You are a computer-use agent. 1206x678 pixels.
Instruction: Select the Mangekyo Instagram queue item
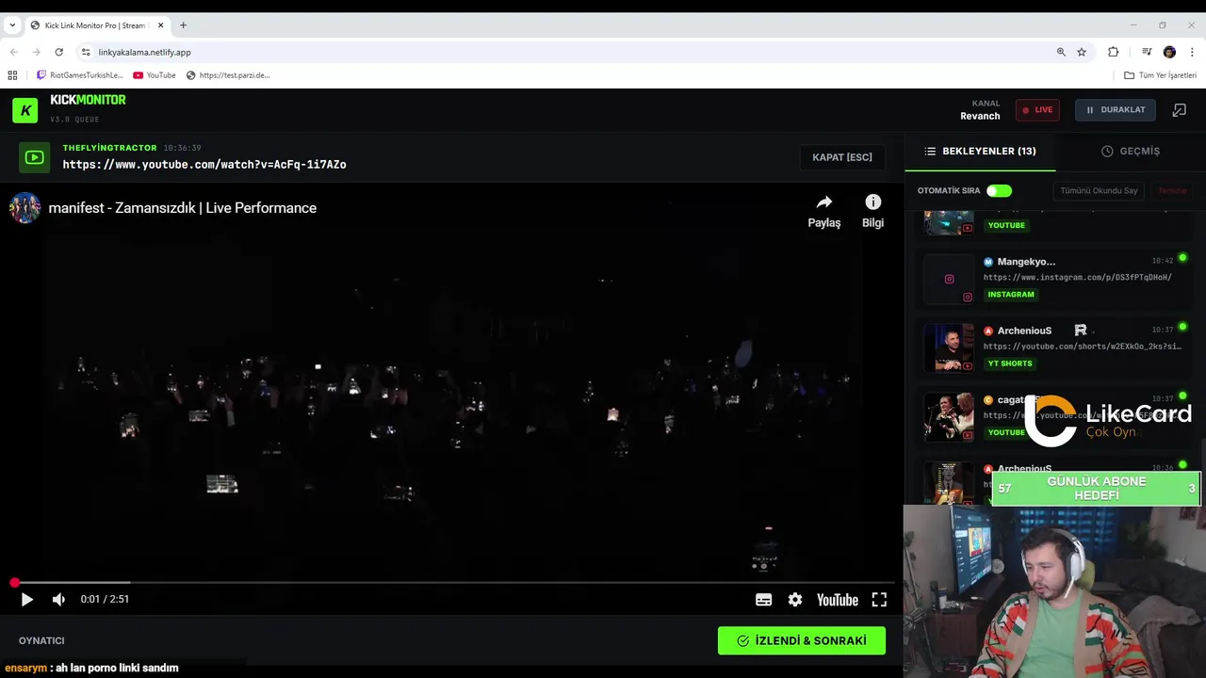click(1055, 279)
